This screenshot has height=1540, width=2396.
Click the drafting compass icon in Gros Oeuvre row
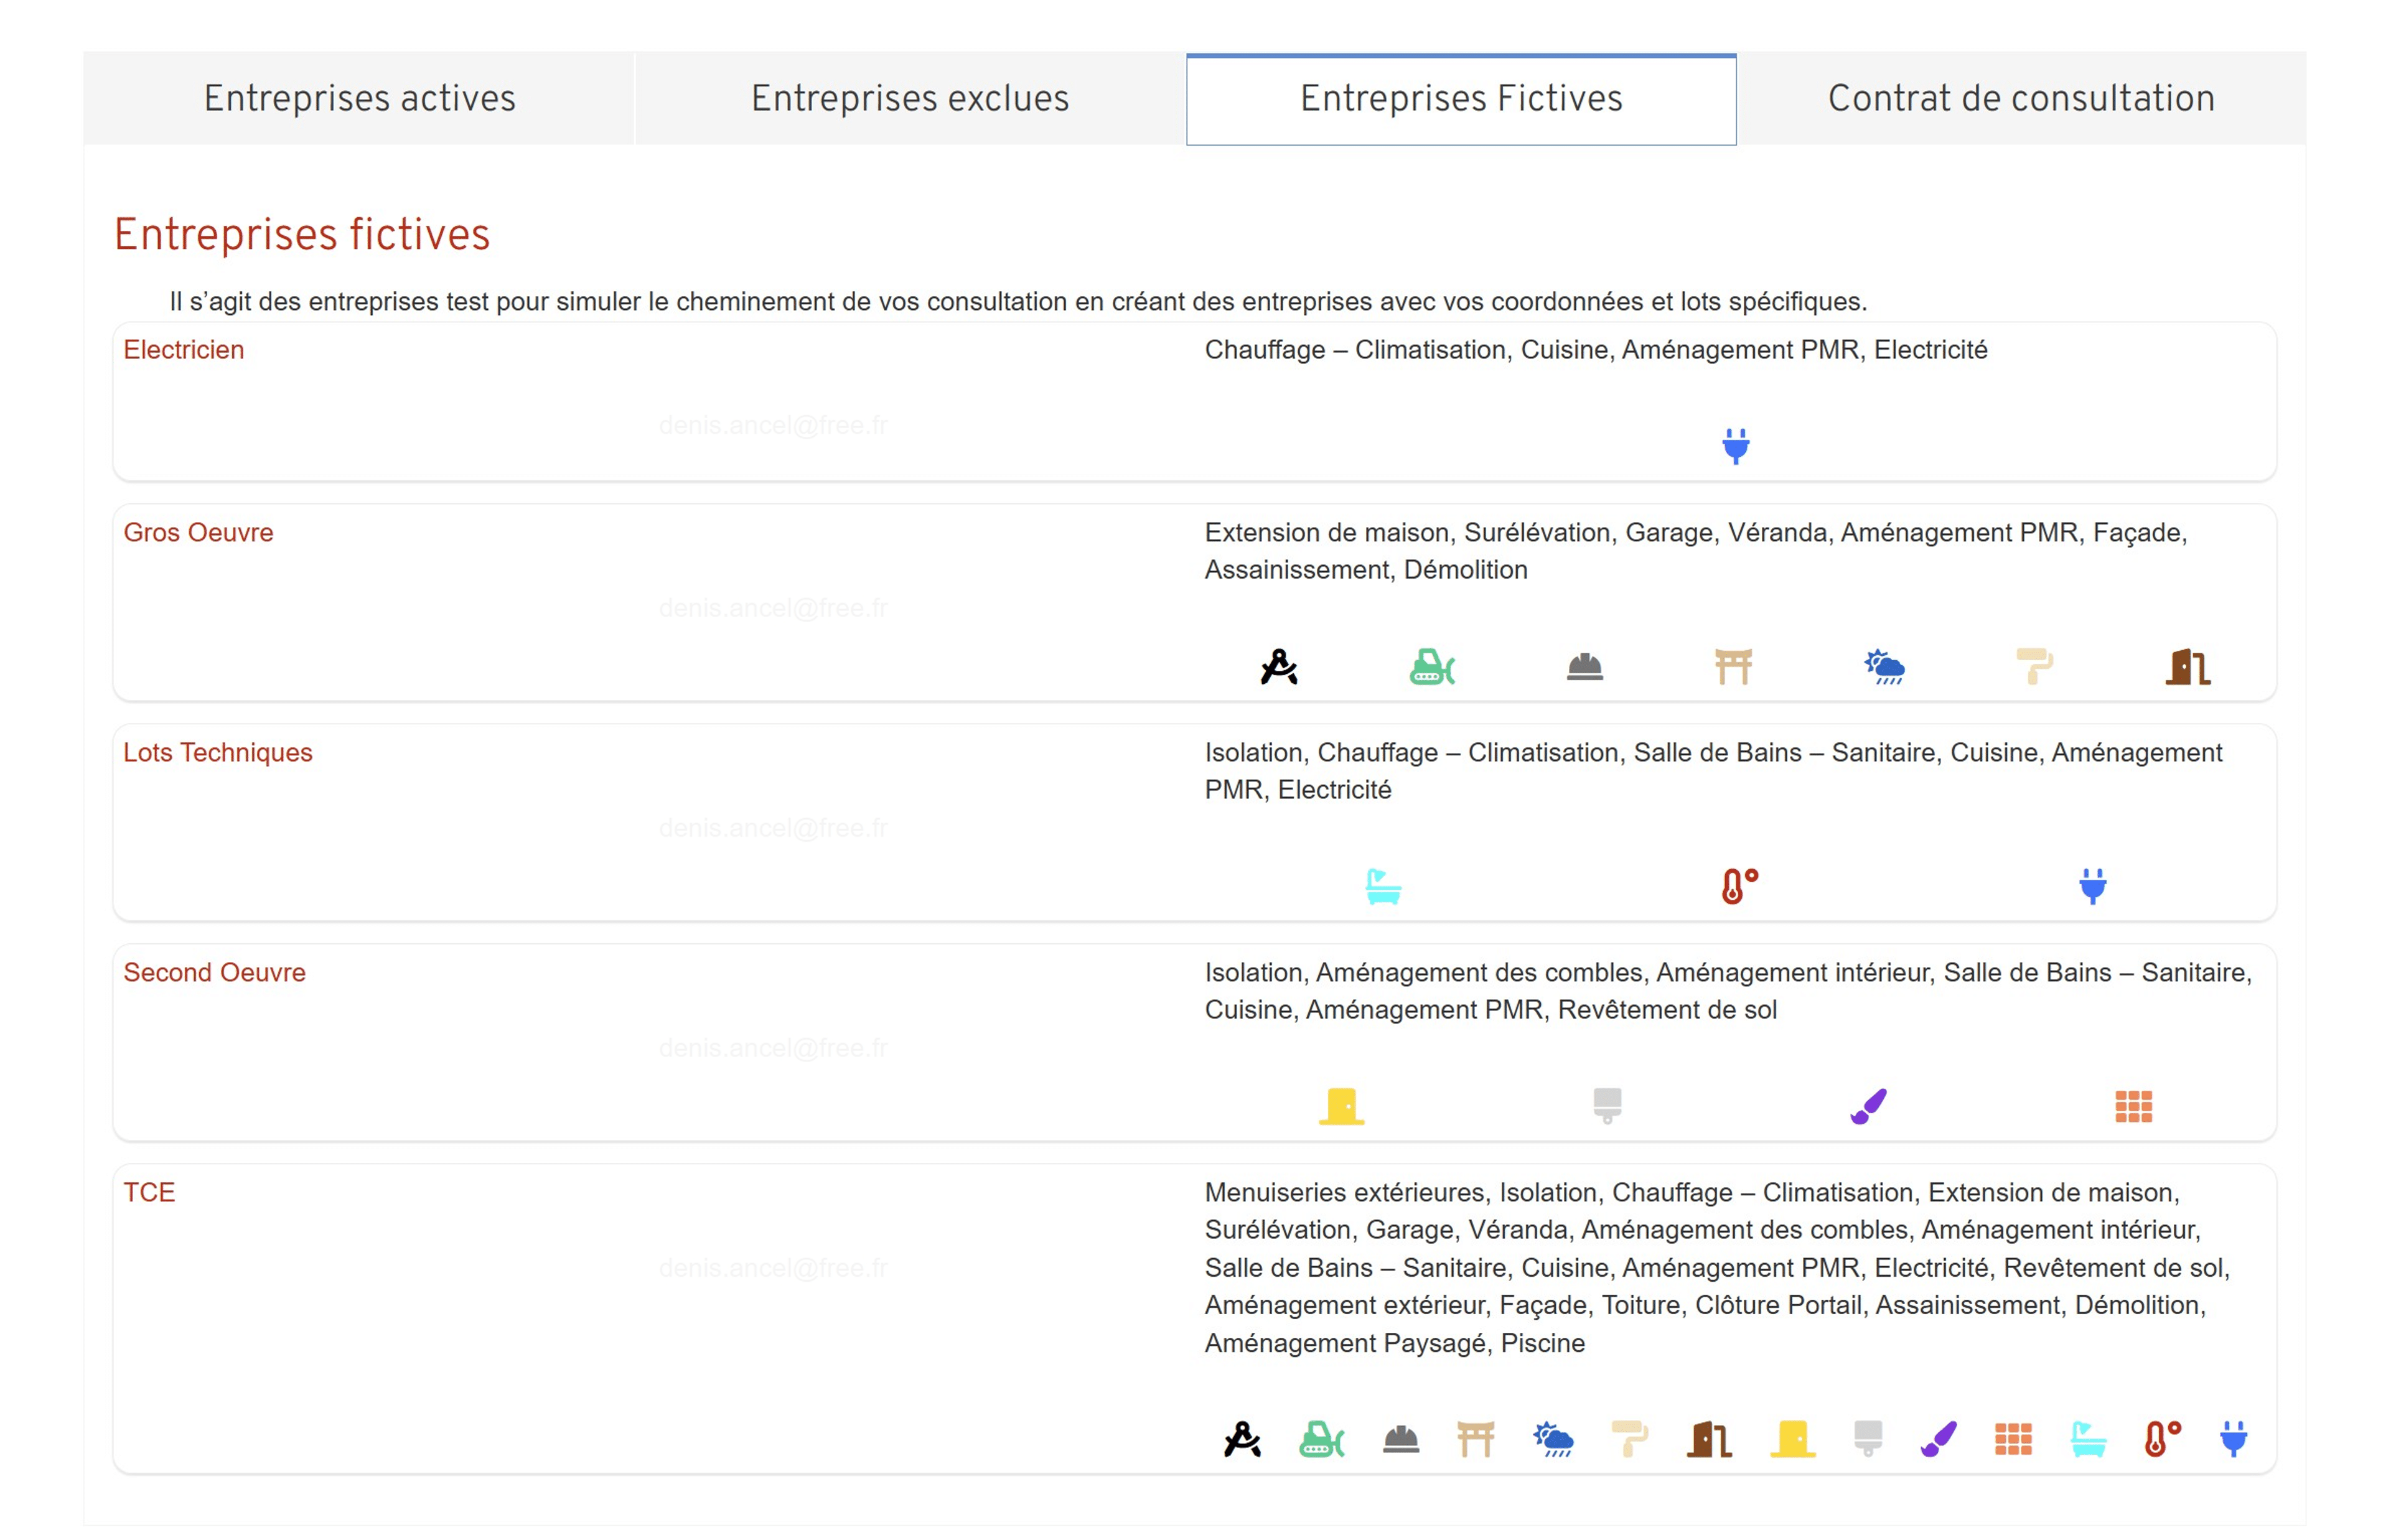tap(1278, 666)
